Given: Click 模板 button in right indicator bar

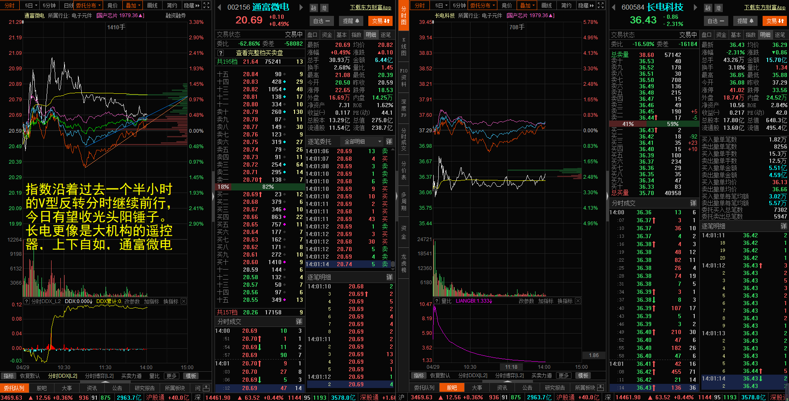Looking at the screenshot, I should tap(583, 375).
